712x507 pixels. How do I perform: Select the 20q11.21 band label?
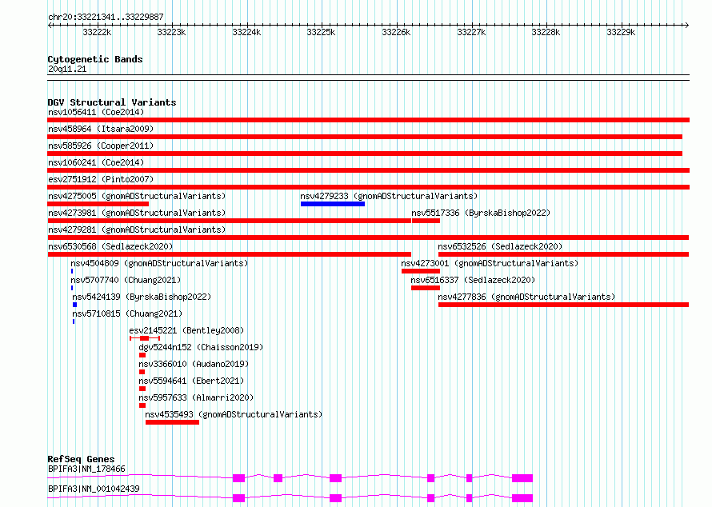click(x=67, y=69)
